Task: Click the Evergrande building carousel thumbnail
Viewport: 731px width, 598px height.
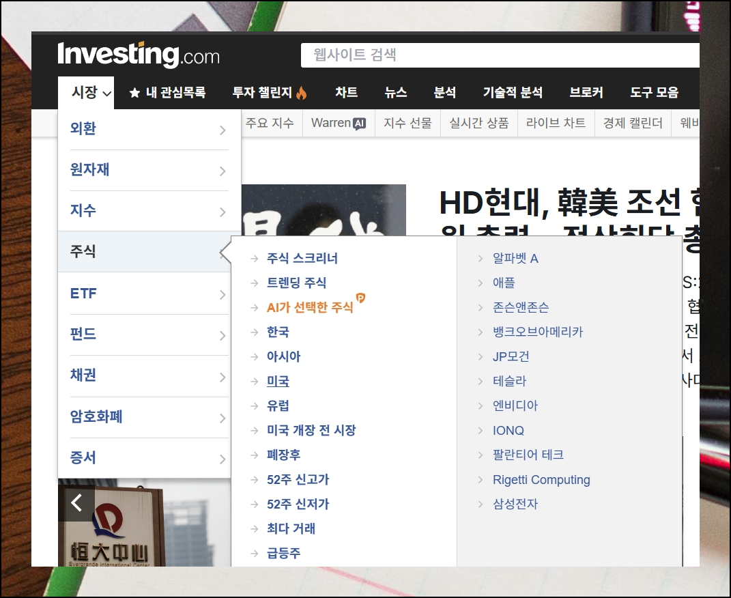Action: tap(145, 522)
